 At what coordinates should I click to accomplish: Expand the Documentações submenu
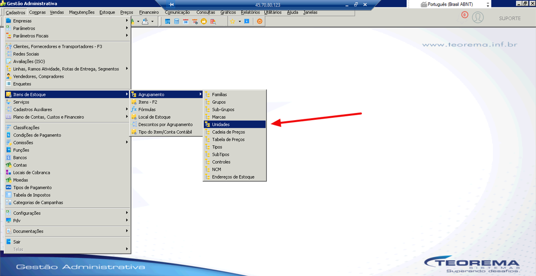pos(68,231)
